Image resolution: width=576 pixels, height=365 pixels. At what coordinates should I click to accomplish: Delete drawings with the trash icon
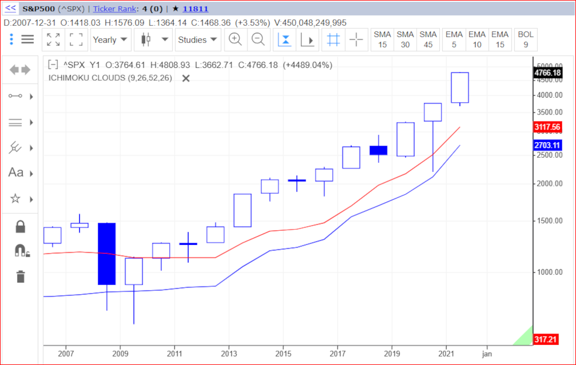20,276
